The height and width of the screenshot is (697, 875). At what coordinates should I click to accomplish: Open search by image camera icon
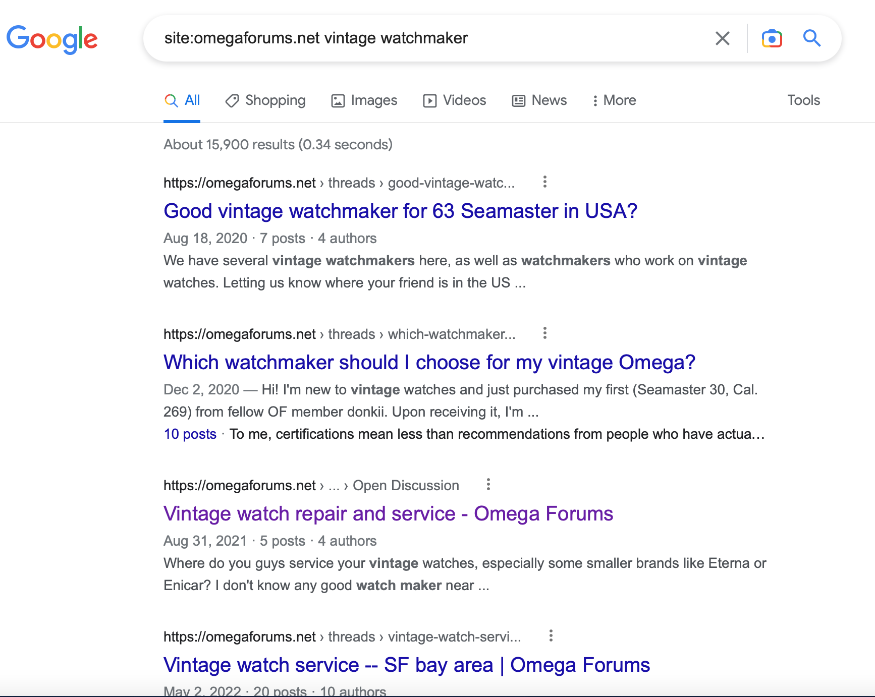coord(772,38)
